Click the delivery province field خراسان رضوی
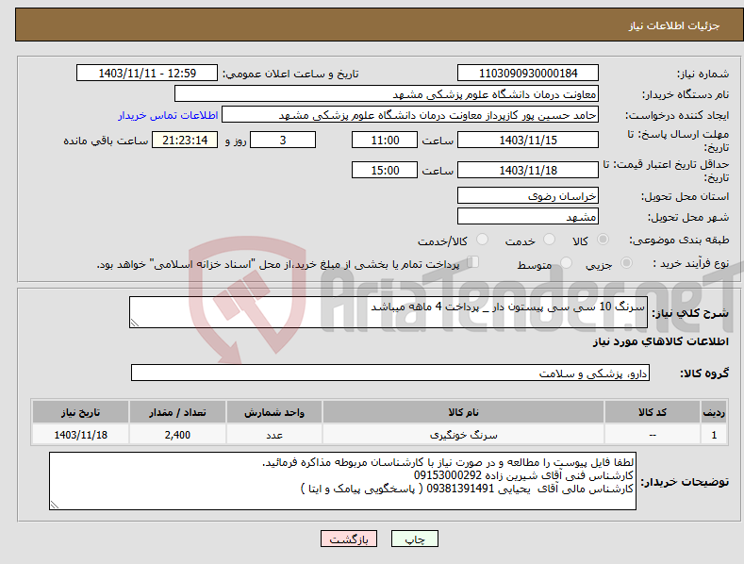The height and width of the screenshot is (564, 744). tap(528, 195)
